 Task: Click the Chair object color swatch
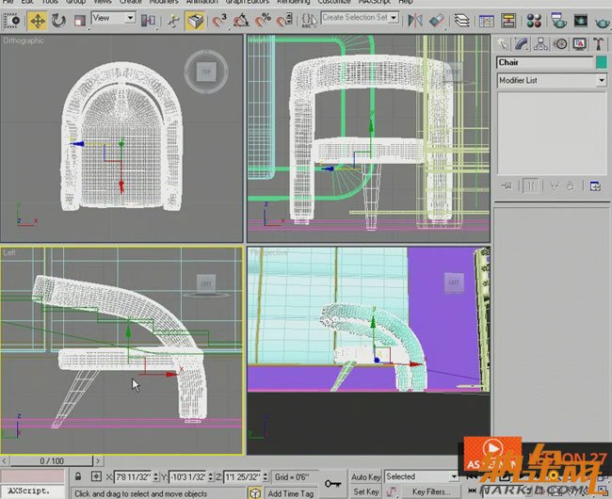600,63
